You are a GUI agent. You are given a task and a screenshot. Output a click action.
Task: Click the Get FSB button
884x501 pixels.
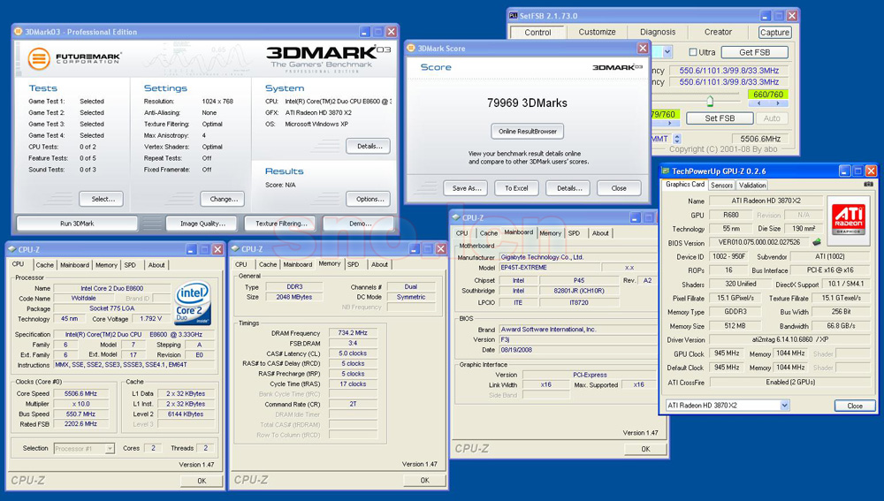click(x=754, y=52)
